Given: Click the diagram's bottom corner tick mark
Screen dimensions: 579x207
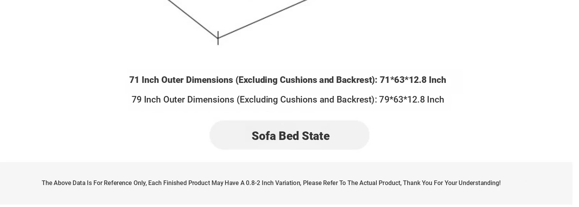Looking at the screenshot, I should [218, 38].
